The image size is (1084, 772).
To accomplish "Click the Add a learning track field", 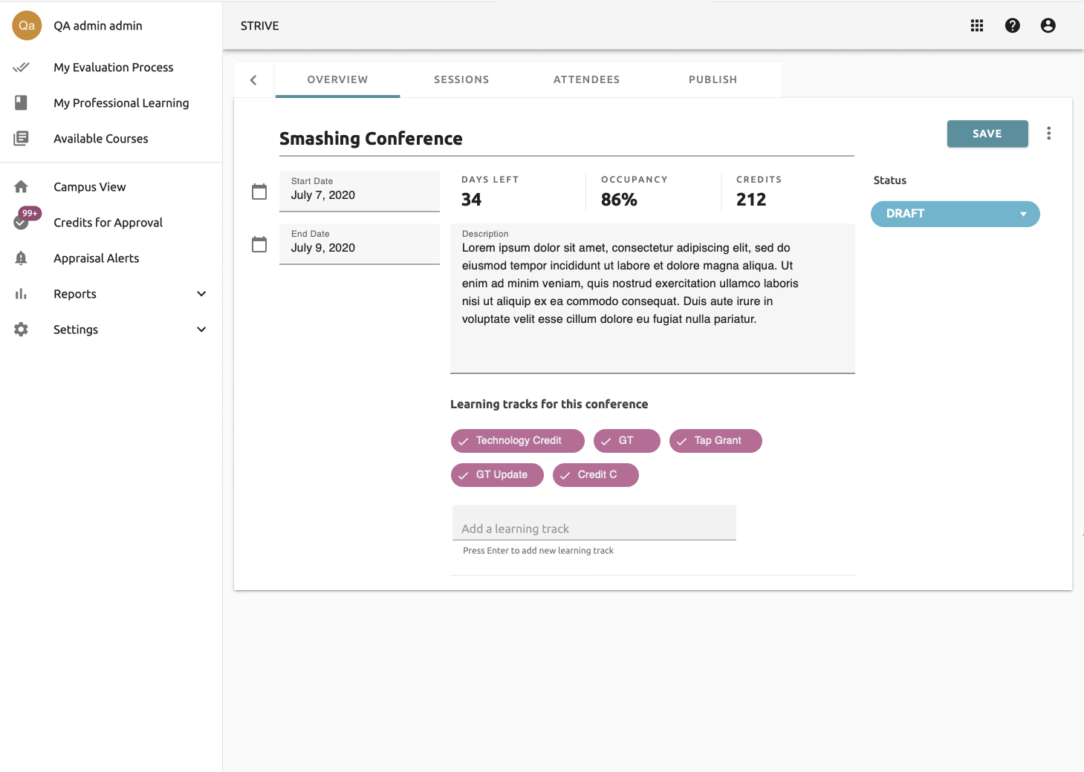I will click(x=594, y=528).
